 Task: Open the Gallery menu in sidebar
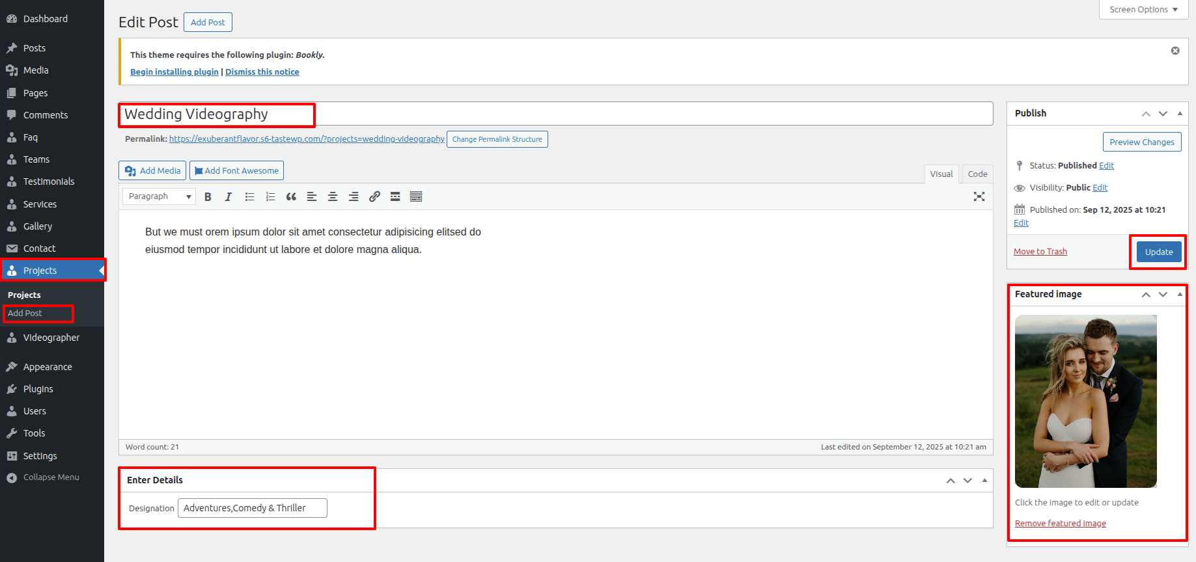point(38,226)
